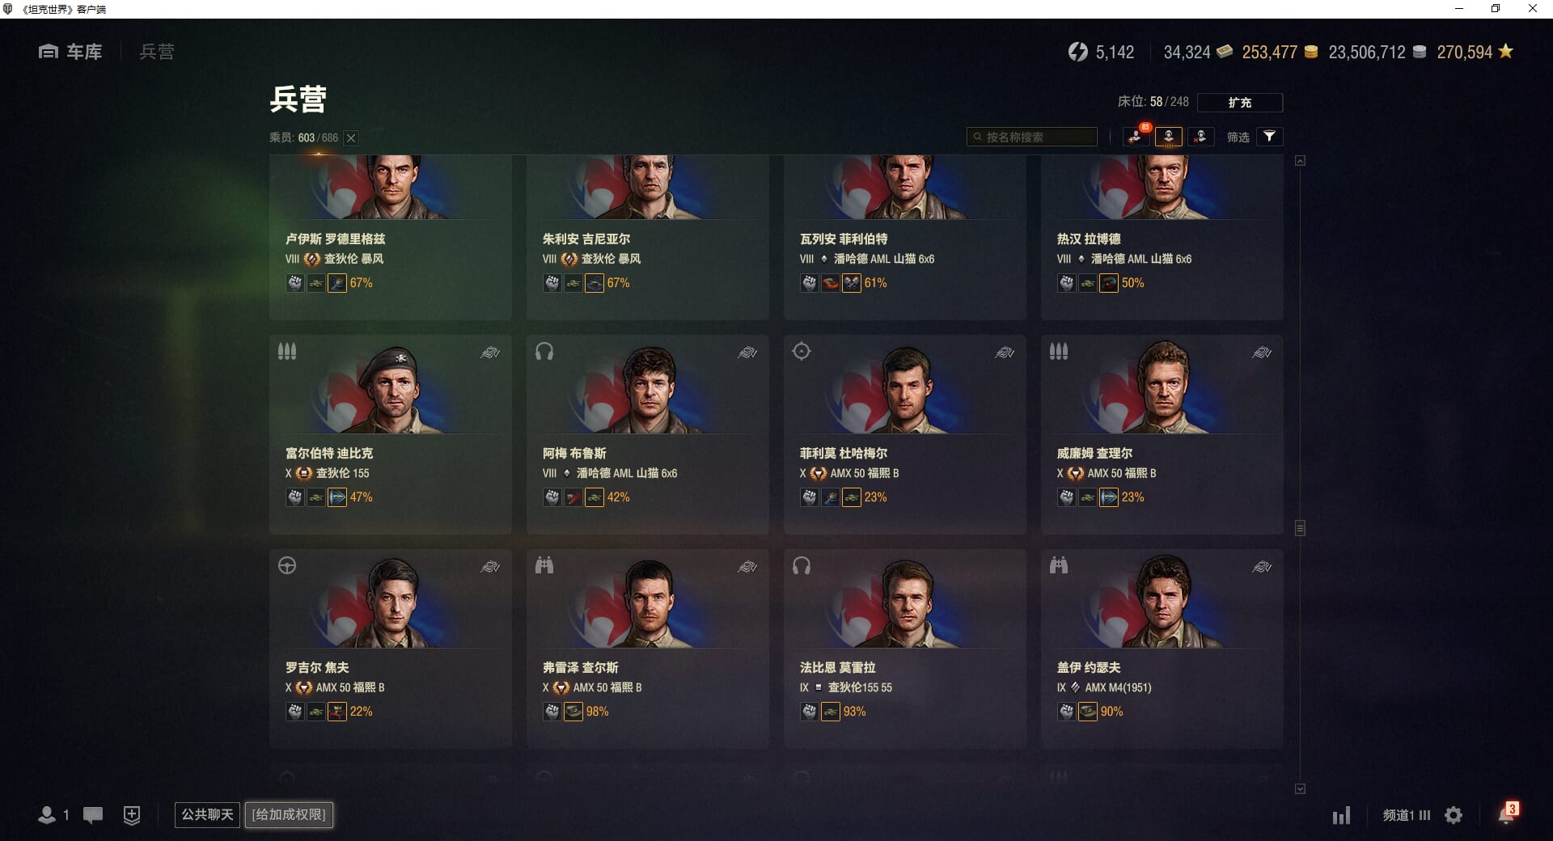This screenshot has height=841, width=1553.
Task: Select the 兵营 tab in the header
Action: coord(157,52)
